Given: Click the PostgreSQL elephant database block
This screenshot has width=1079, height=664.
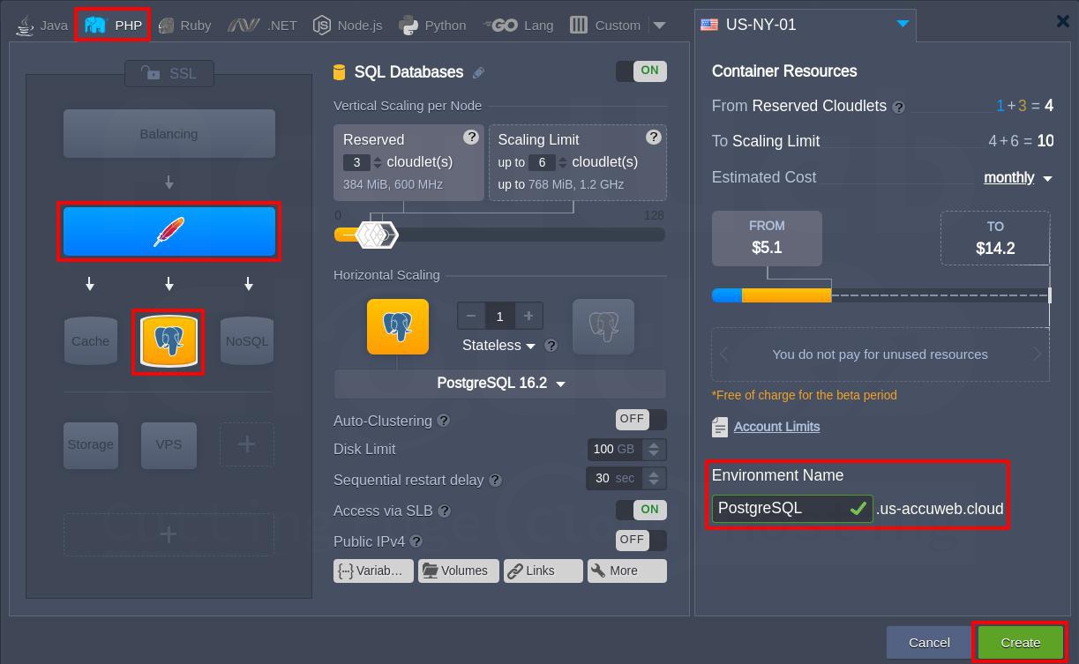Looking at the screenshot, I should tap(169, 341).
